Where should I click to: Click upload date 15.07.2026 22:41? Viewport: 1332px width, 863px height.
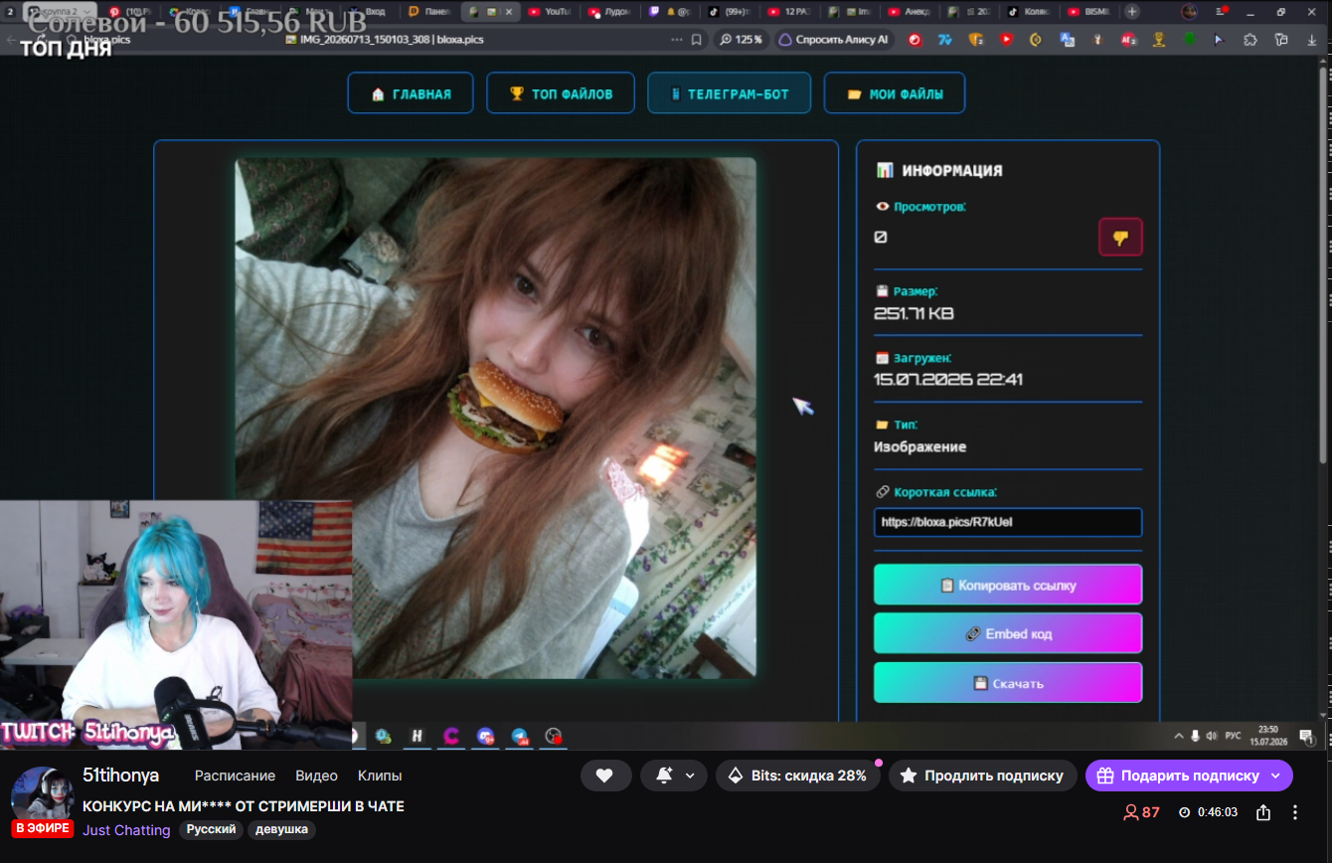(947, 380)
